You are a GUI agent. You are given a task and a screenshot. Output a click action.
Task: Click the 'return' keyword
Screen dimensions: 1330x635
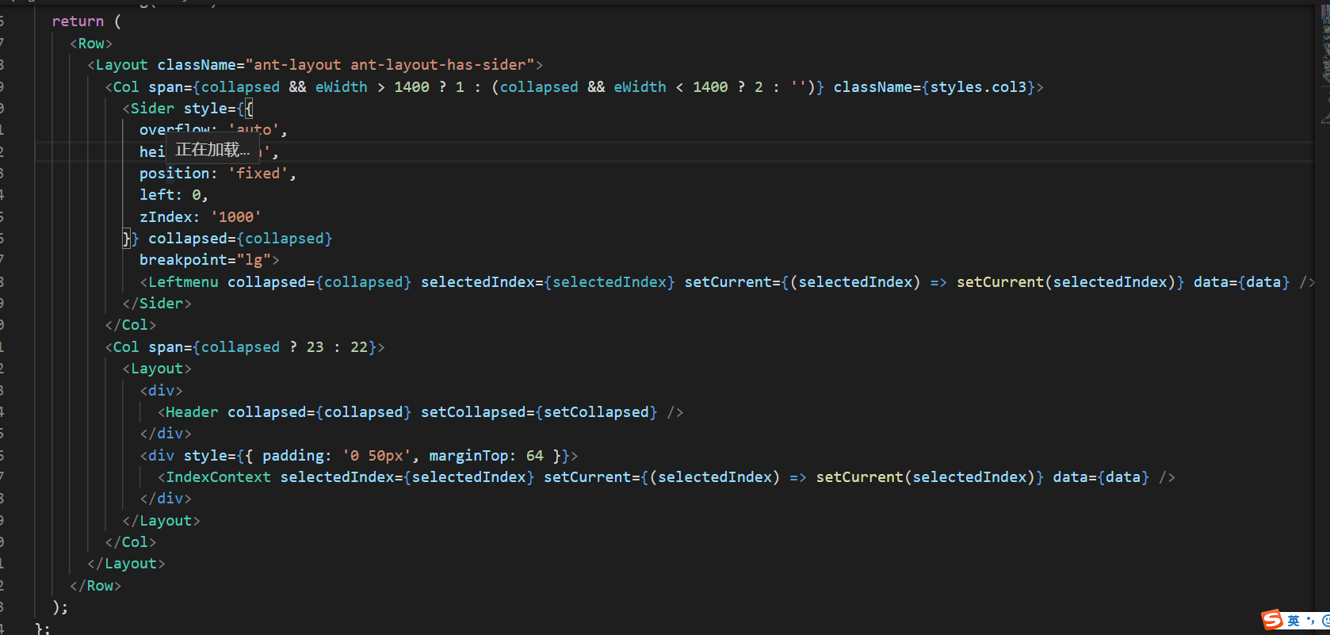click(x=78, y=21)
